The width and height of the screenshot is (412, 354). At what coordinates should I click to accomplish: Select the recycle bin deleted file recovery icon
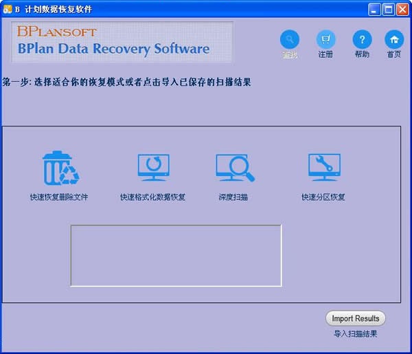pyautogui.click(x=60, y=168)
